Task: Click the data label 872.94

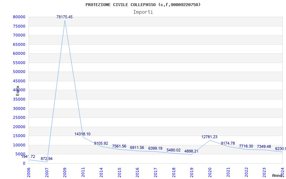Action: pos(46,159)
